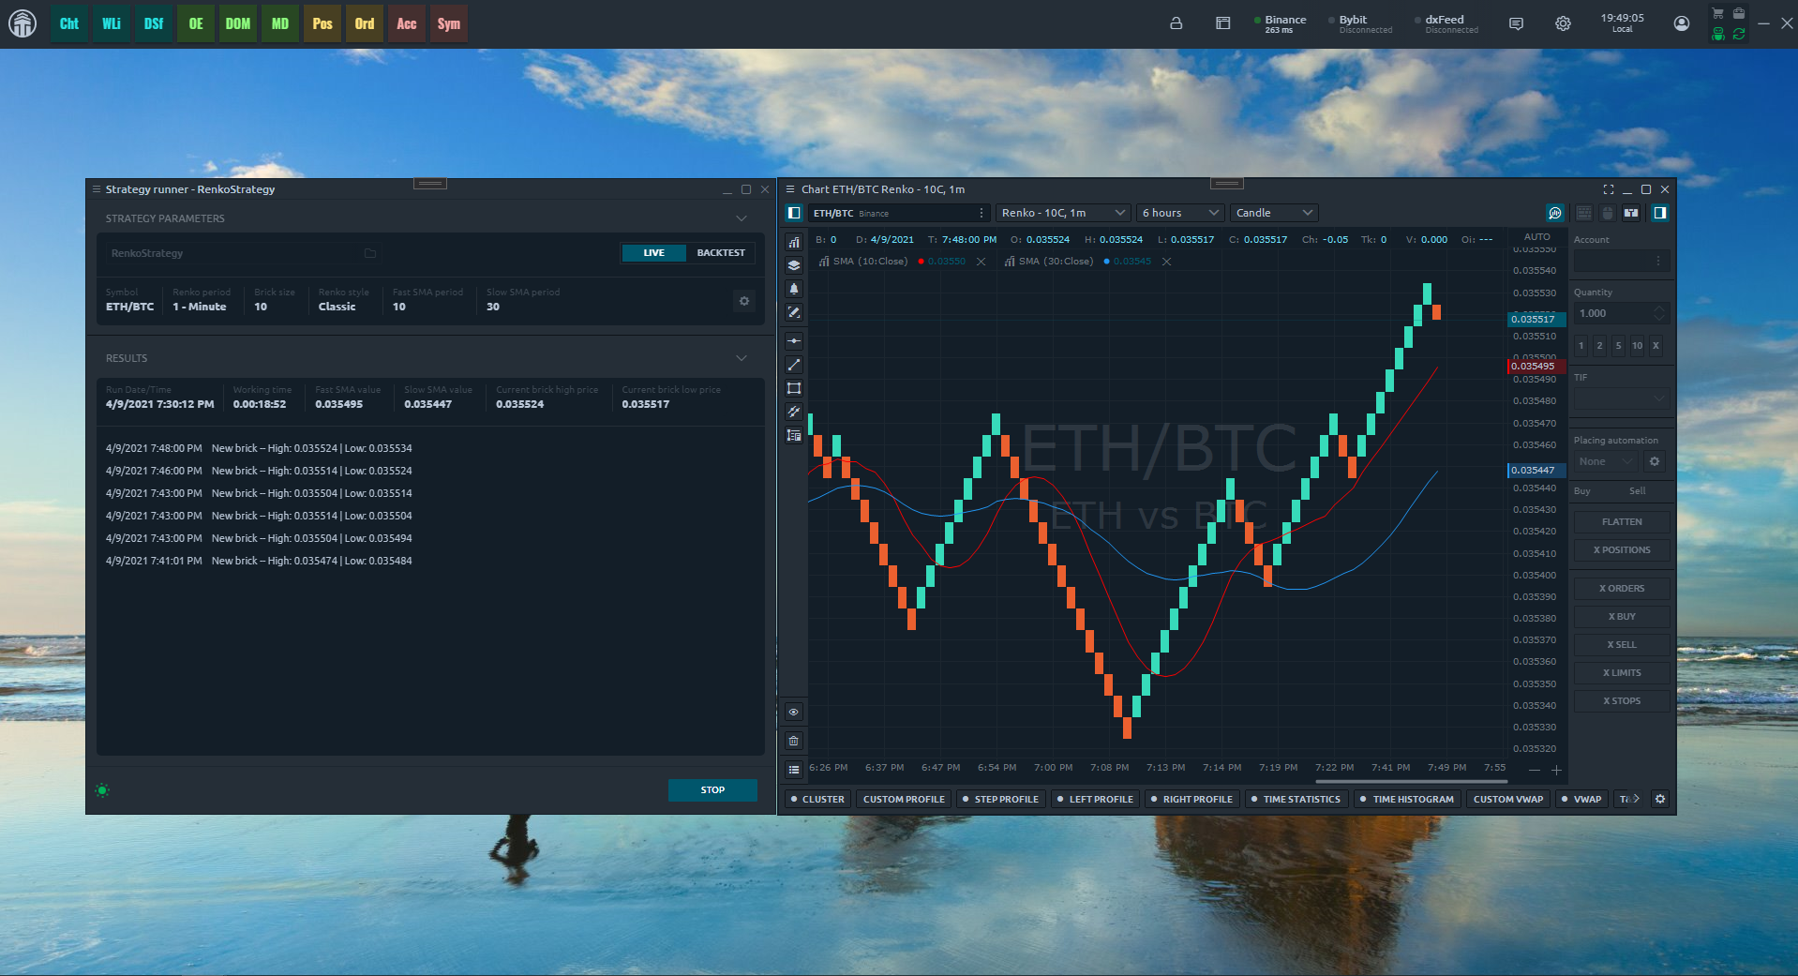Viewport: 1798px width, 976px height.
Task: Click the trash icon to delete drawings
Action: tap(794, 741)
